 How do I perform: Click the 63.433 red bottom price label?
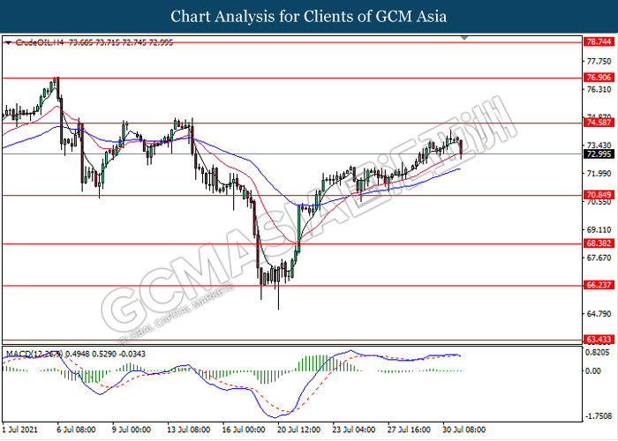[x=599, y=340]
